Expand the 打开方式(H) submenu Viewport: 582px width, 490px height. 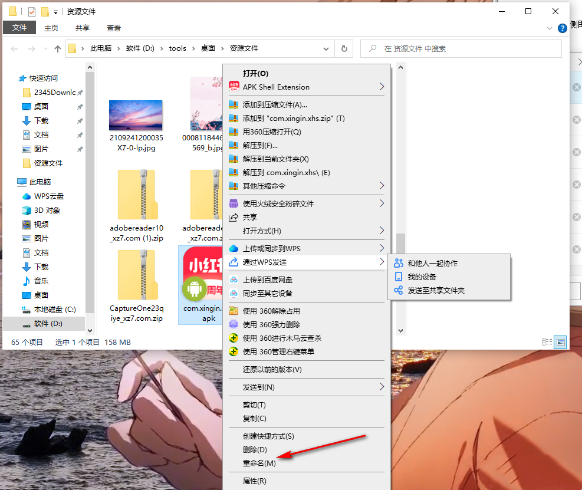[x=382, y=230]
